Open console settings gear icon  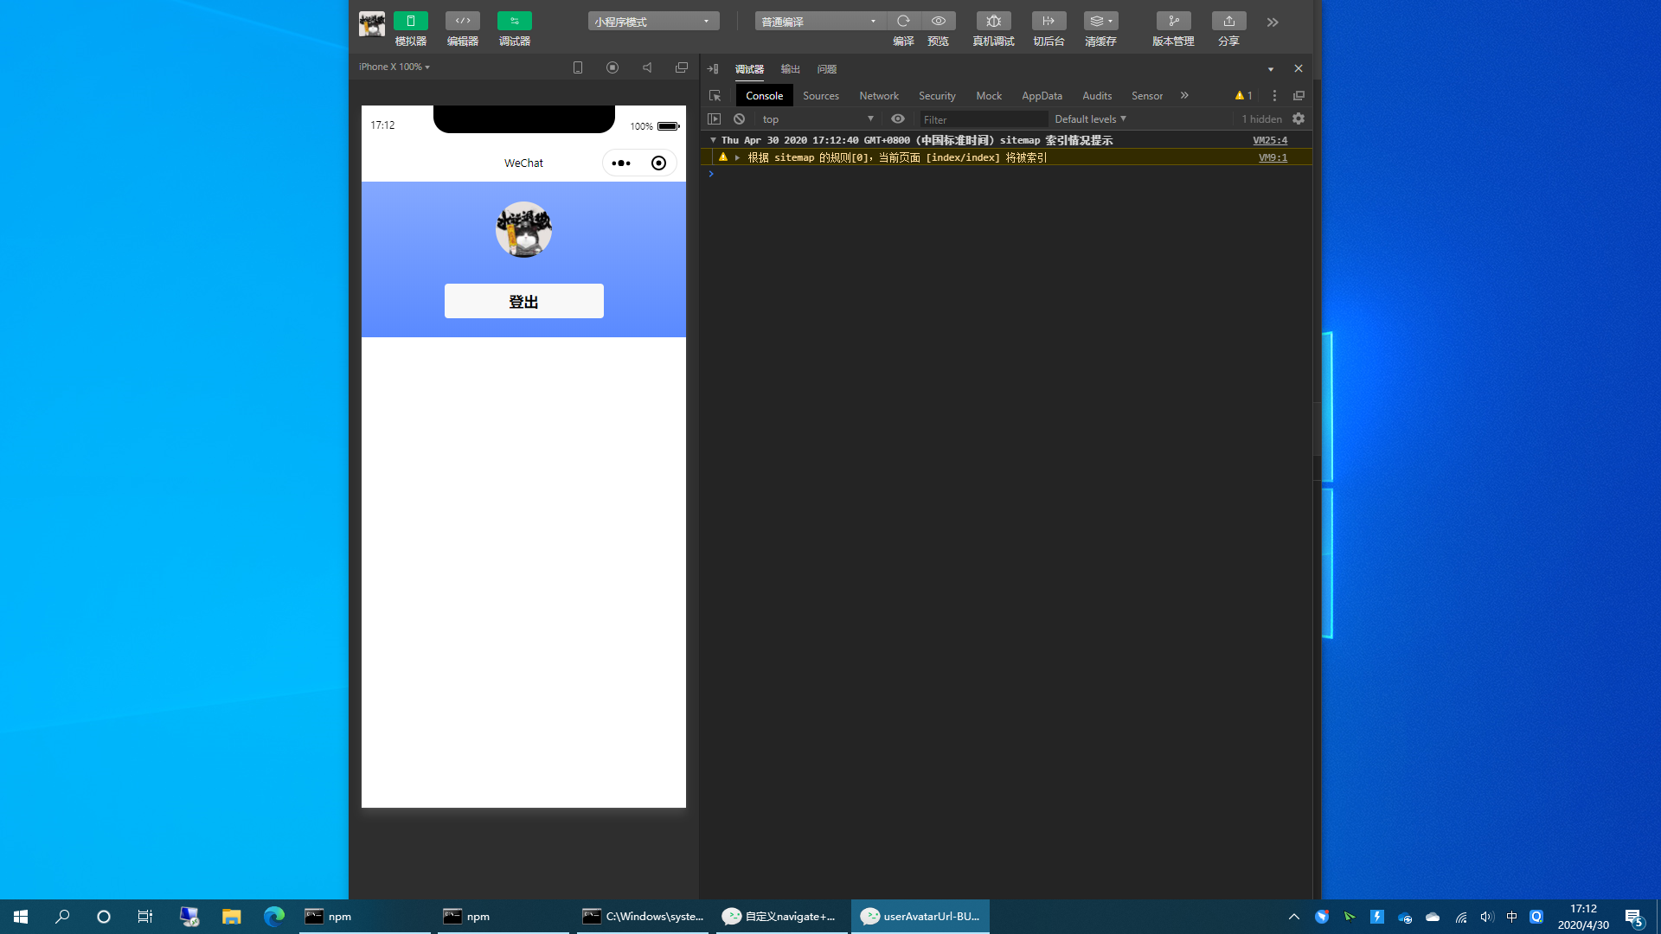click(1299, 119)
